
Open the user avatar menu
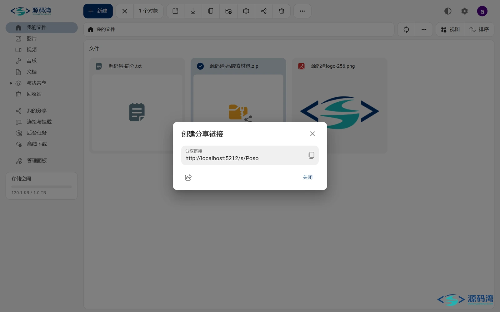[x=482, y=11]
